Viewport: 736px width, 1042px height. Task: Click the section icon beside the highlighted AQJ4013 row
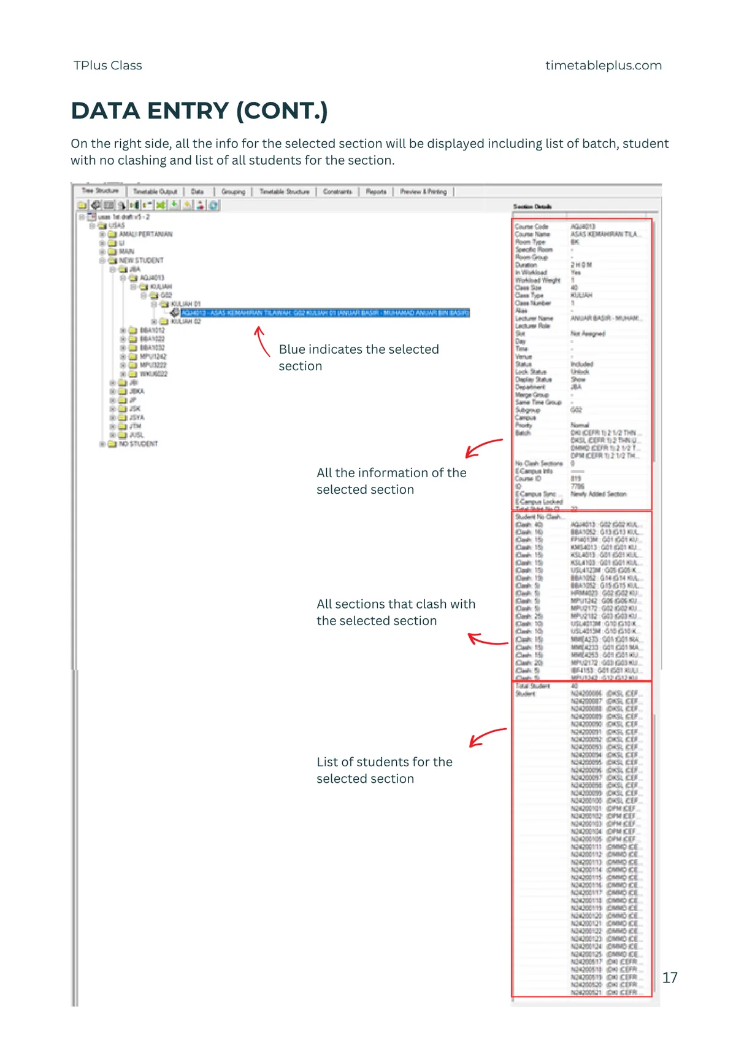[175, 313]
